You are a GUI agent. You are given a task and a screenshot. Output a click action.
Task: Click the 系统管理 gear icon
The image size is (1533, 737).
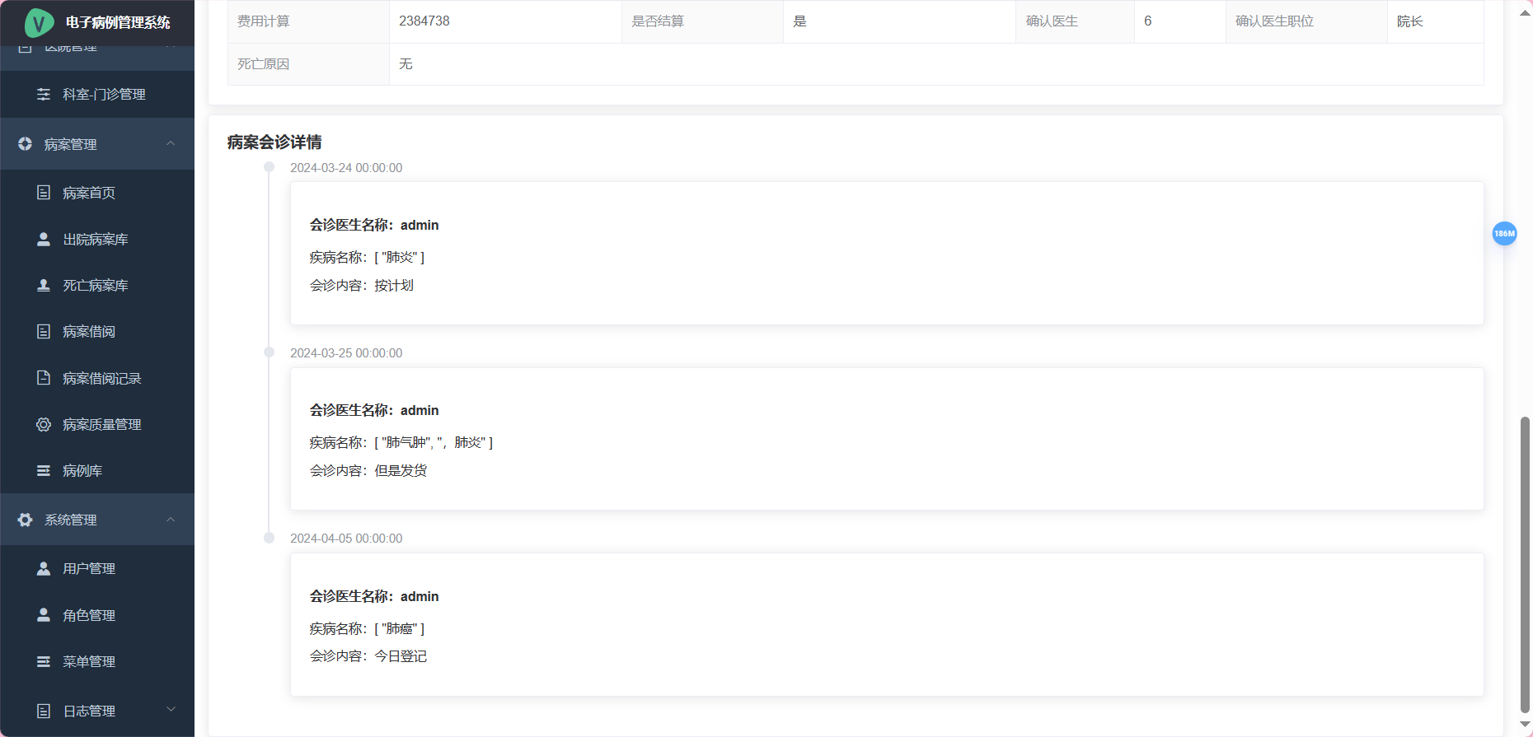[26, 520]
